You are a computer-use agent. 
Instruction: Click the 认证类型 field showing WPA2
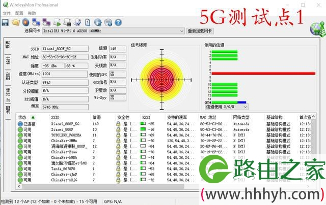click(x=65, y=83)
